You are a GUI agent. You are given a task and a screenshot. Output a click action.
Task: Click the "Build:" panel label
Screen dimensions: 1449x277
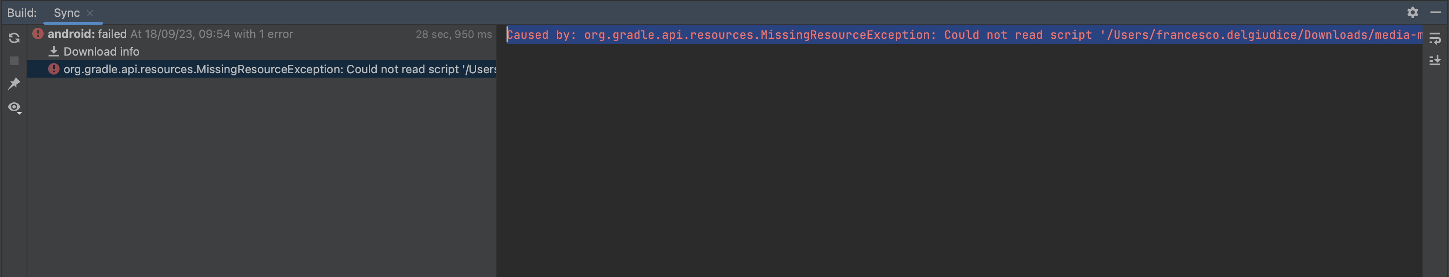[x=22, y=13]
